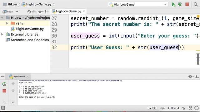200x112 pixels.
Task: Collapse all with the project toolbar icon
Action: (x=34, y=12)
